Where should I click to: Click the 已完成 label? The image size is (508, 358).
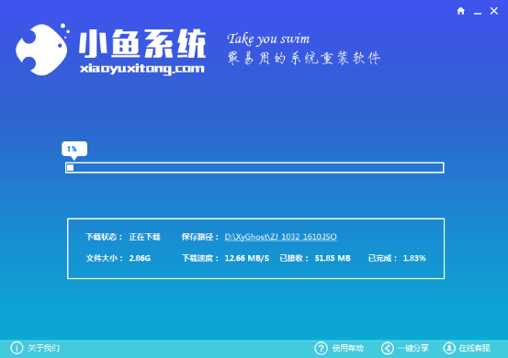tap(383, 258)
